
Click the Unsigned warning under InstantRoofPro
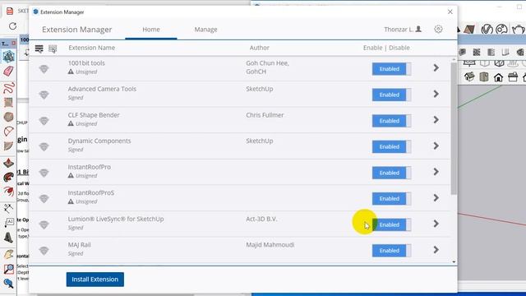tap(82, 175)
